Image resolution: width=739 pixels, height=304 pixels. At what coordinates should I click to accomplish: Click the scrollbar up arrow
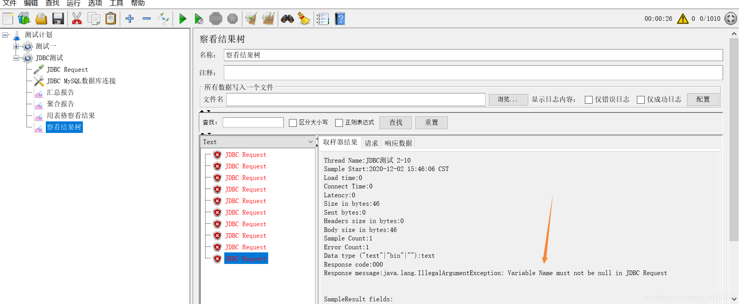(x=734, y=34)
